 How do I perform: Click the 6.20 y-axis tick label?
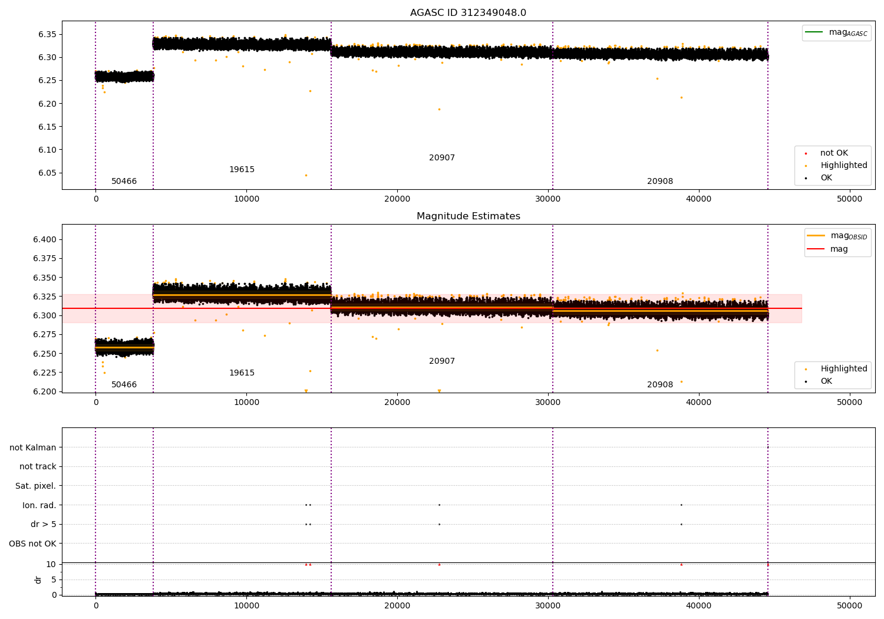point(47,104)
